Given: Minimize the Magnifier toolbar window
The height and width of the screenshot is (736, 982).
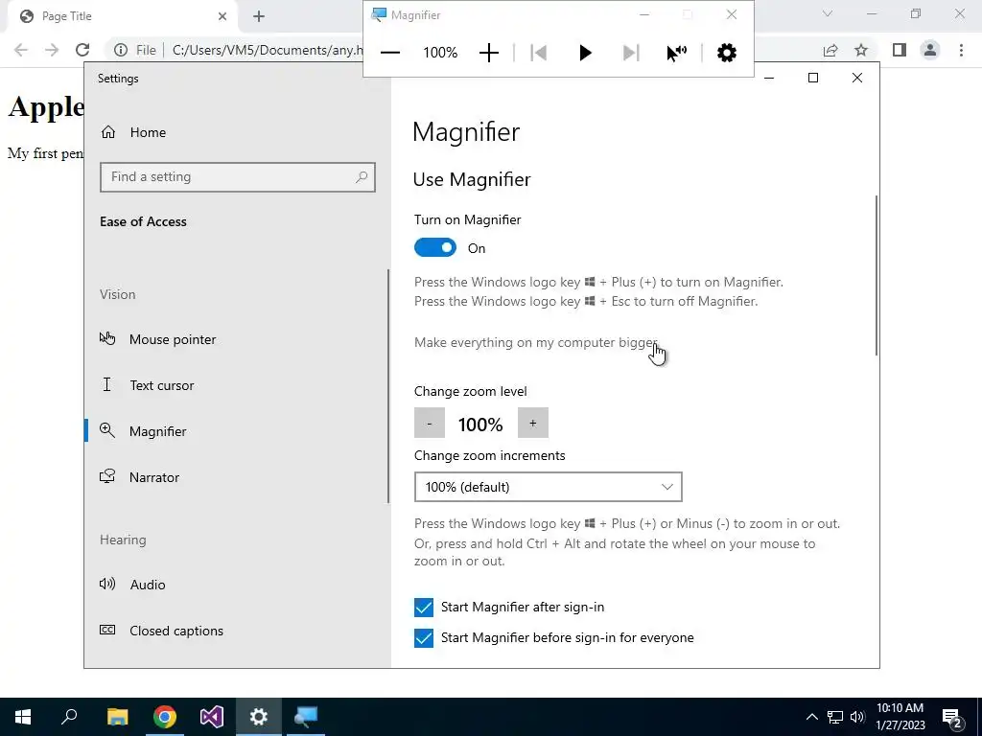Looking at the screenshot, I should pyautogui.click(x=643, y=14).
